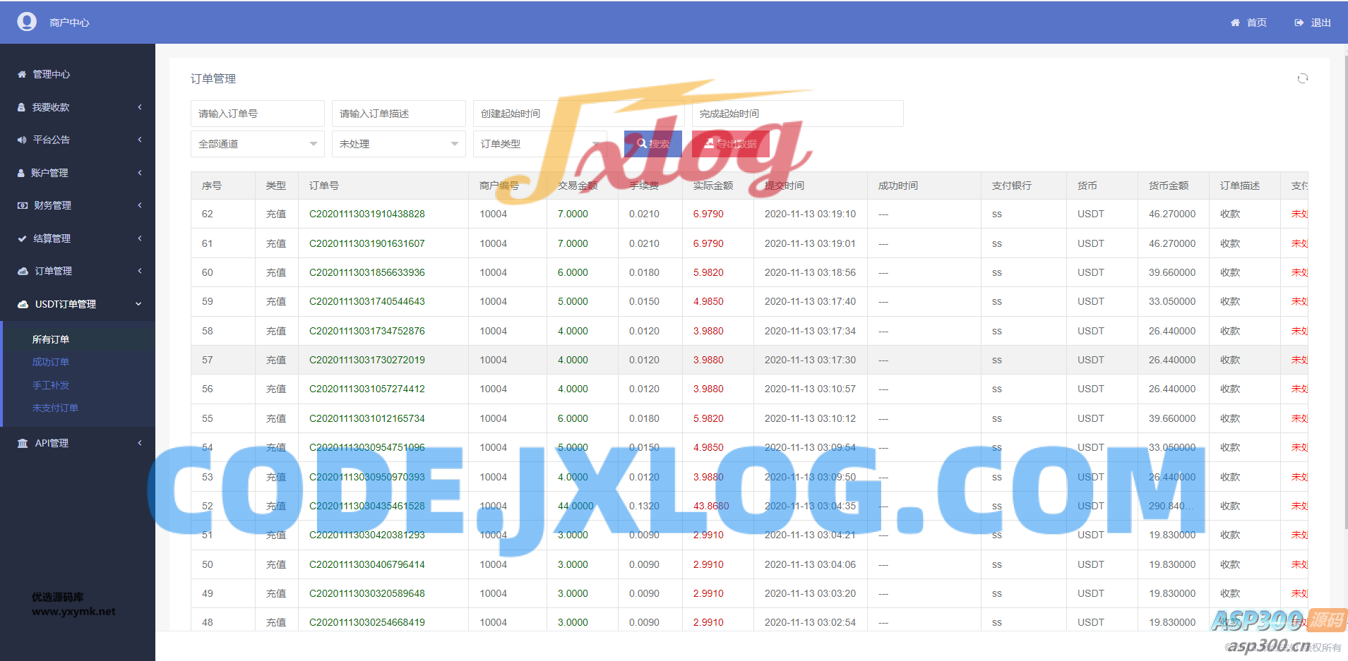Click the user avatar icon in header

pyautogui.click(x=27, y=22)
